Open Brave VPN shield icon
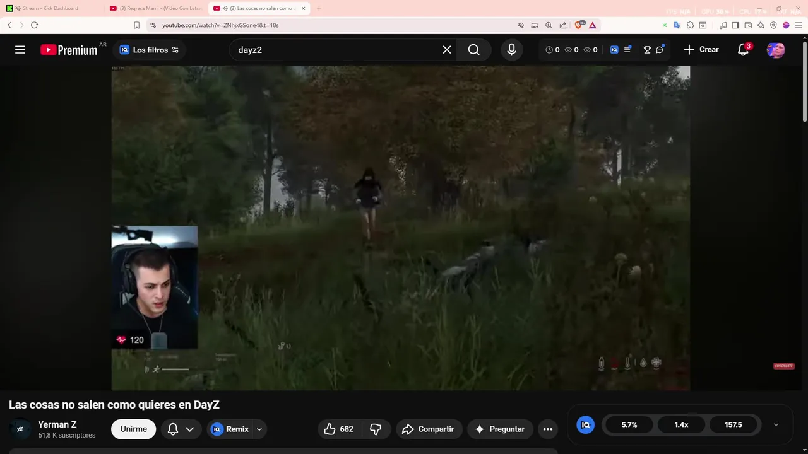 773,25
